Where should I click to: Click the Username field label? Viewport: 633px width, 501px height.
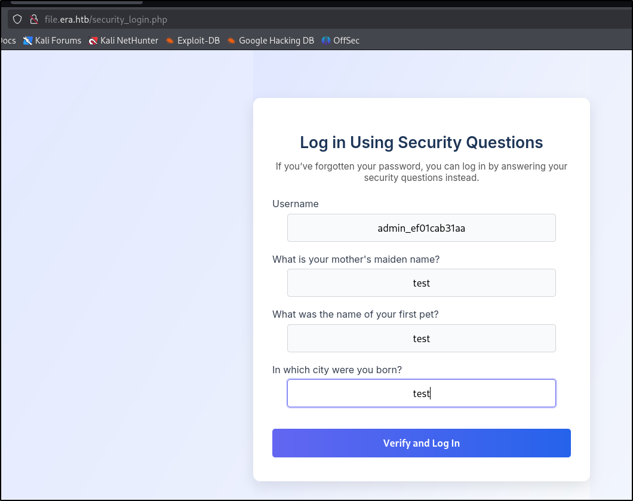click(296, 204)
